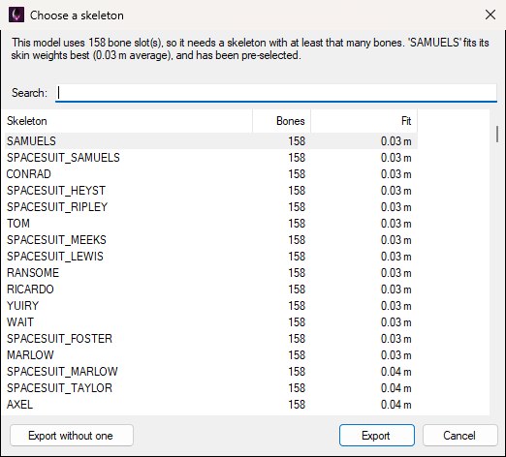Screen dimensions: 506x457
Task: Focus the Search input field
Action: coord(276,93)
